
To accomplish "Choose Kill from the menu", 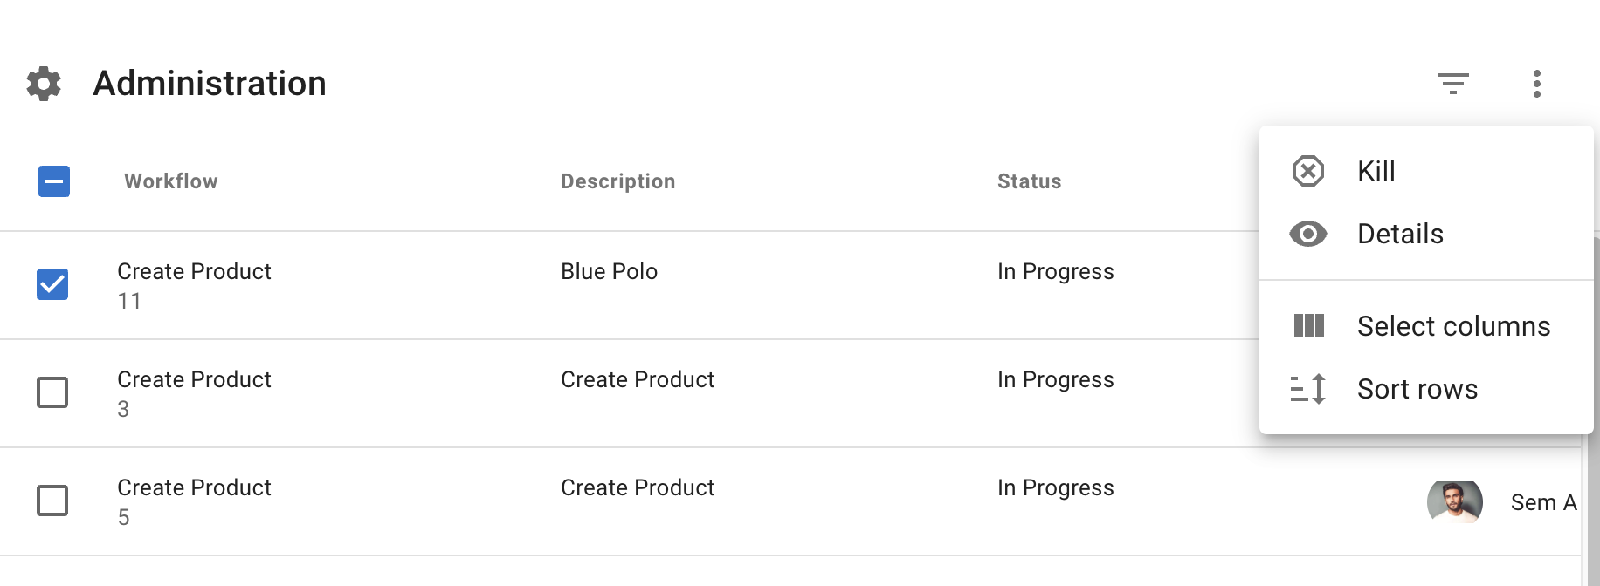I will click(1376, 171).
